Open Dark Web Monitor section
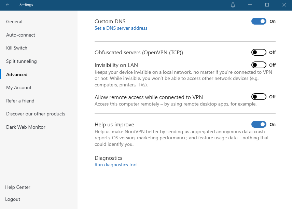The height and width of the screenshot is (209, 292). click(x=26, y=127)
